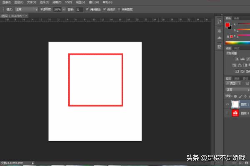Open the Select (选择) menu

coord(44,2)
